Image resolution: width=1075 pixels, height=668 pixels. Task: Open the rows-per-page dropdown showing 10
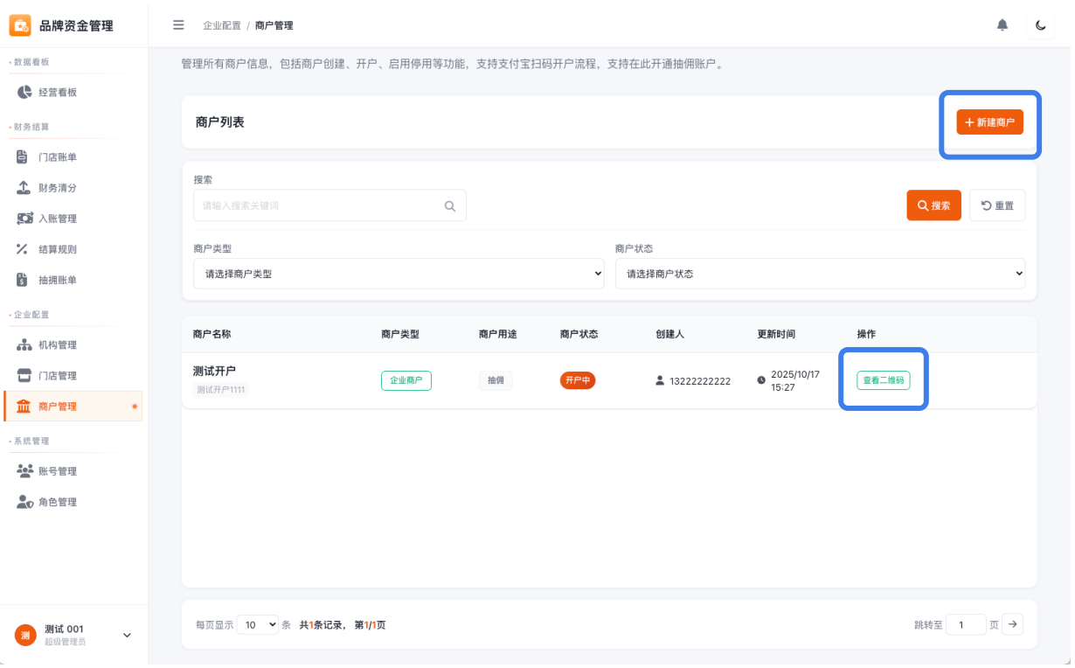point(258,625)
